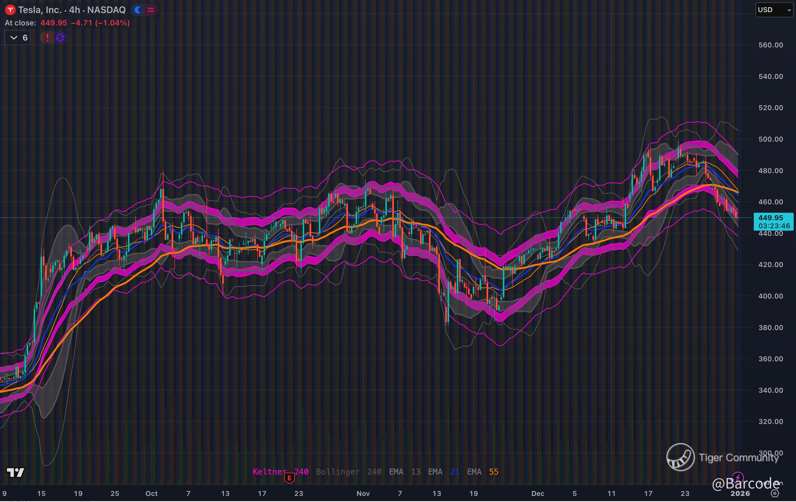Click the TradingView logo at bottom left
Viewport: 796px width, 502px height.
click(16, 473)
